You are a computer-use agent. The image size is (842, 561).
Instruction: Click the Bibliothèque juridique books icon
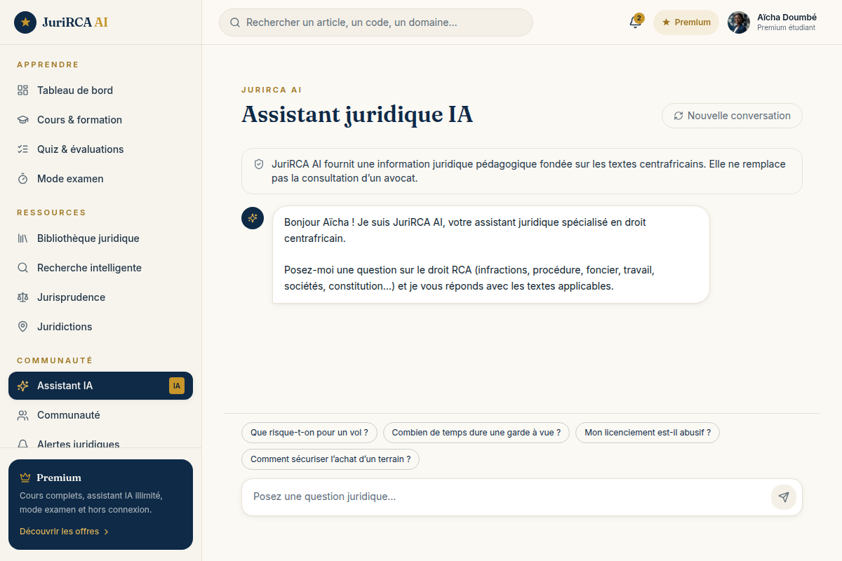22,238
